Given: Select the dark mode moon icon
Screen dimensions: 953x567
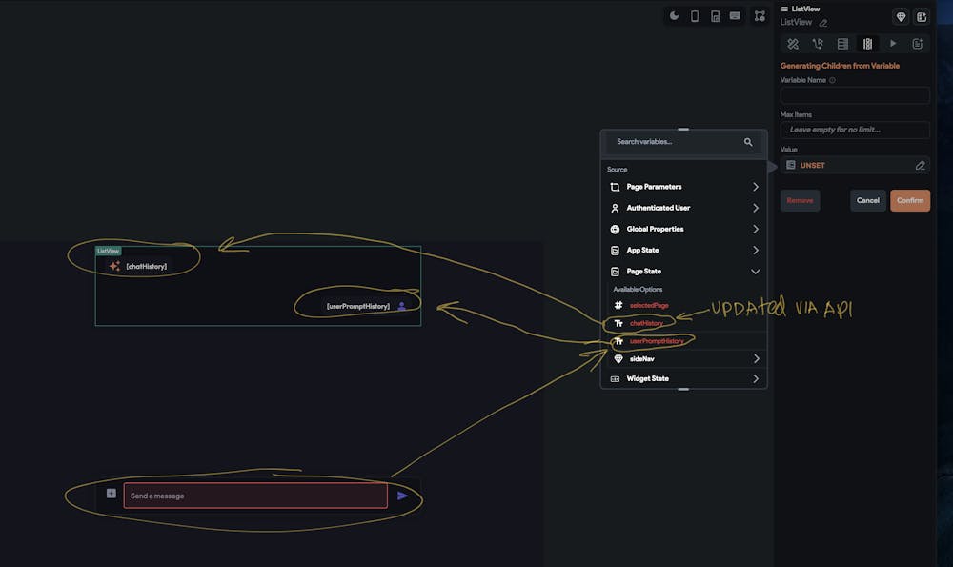Looking at the screenshot, I should [x=676, y=16].
